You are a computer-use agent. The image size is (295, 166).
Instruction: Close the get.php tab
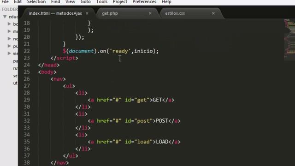click(150, 13)
